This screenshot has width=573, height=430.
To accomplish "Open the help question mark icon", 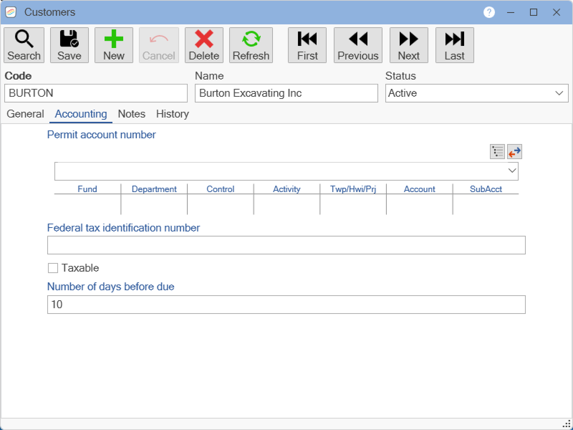I will click(x=489, y=12).
